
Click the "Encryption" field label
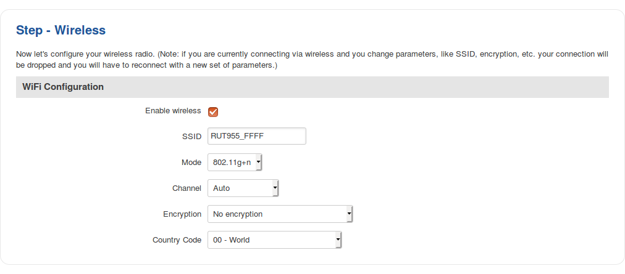[182, 214]
